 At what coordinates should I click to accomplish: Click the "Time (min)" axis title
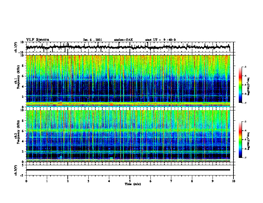click(x=133, y=184)
